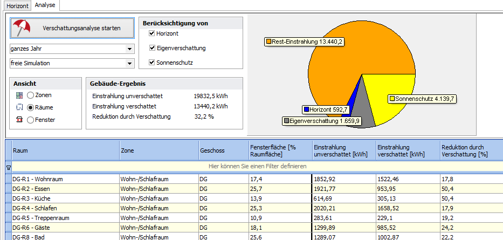Select the Analyse tab
The width and height of the screenshot is (503, 240).
click(x=45, y=5)
